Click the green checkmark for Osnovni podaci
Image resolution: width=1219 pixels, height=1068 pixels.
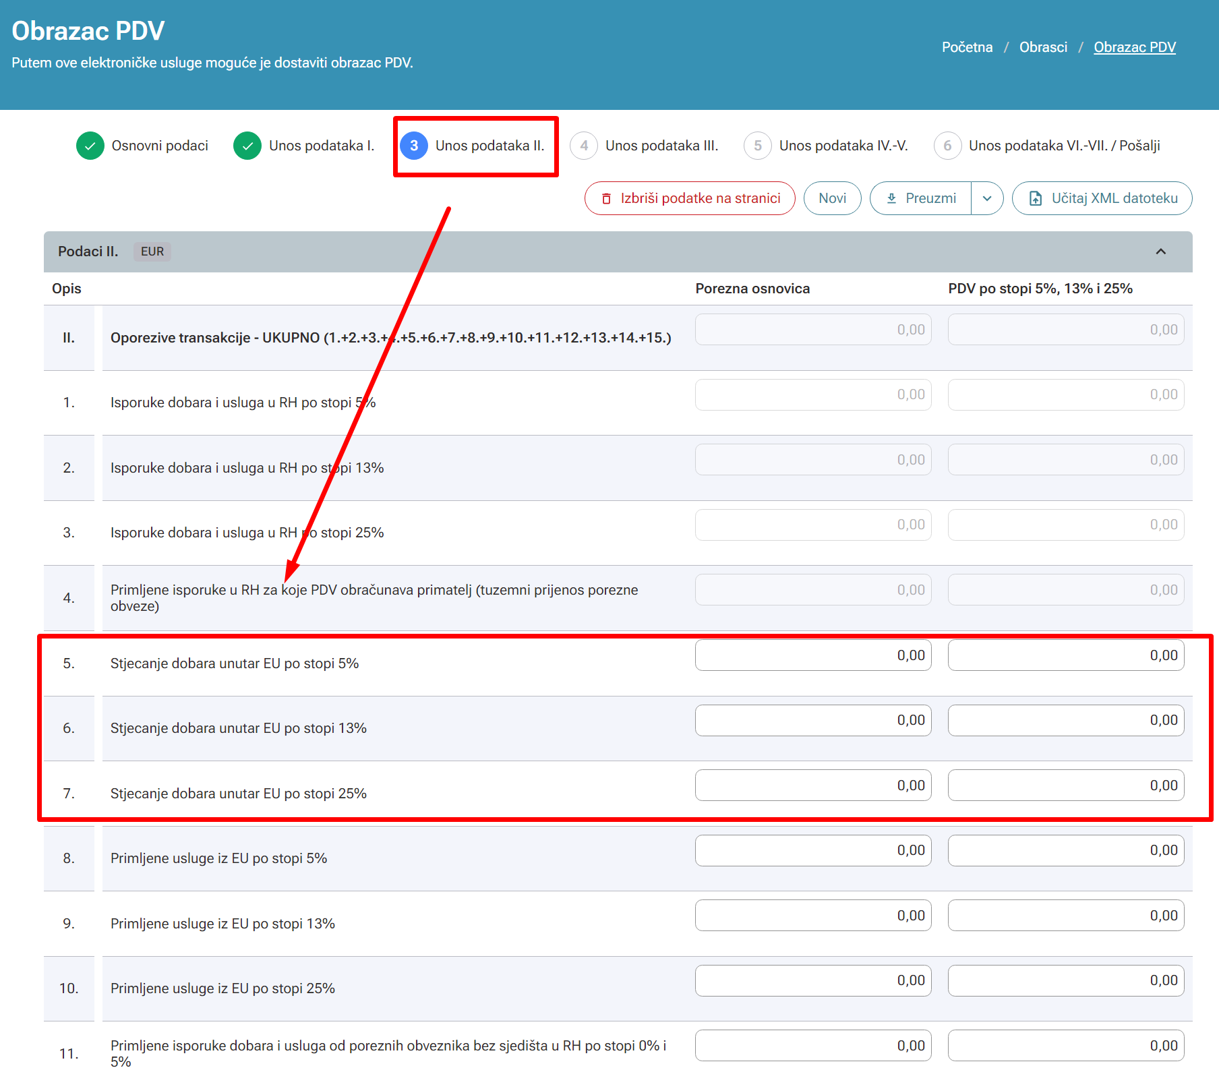[x=90, y=146]
